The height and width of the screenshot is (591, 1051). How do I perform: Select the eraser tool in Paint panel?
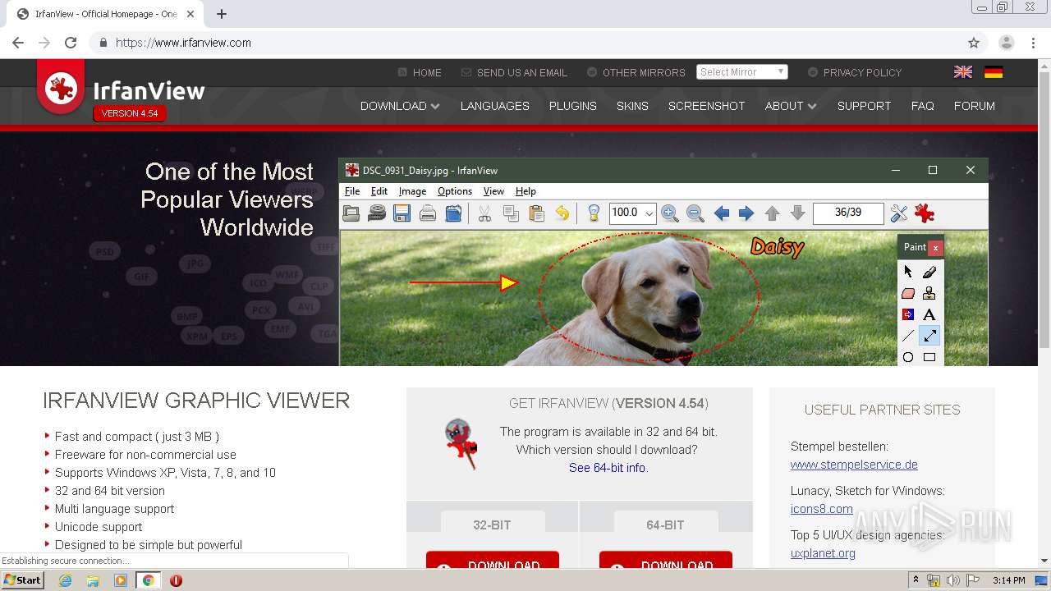click(x=908, y=293)
